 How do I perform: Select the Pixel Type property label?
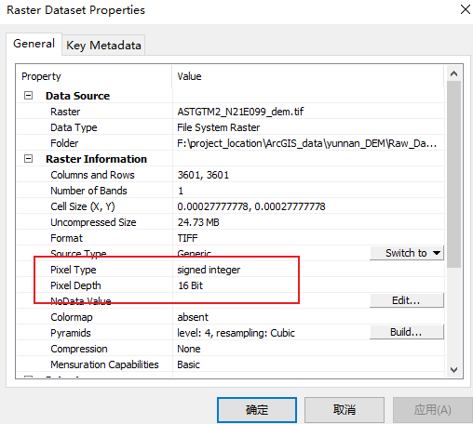click(74, 270)
